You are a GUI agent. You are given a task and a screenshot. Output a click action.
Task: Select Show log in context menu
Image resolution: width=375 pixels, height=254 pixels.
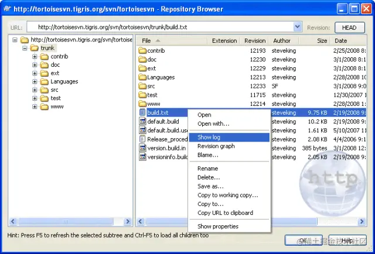(x=229, y=137)
